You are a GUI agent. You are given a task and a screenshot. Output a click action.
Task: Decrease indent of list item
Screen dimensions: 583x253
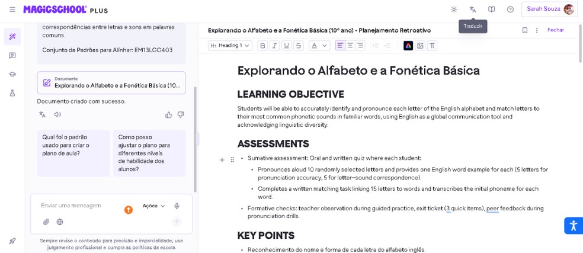(387, 46)
